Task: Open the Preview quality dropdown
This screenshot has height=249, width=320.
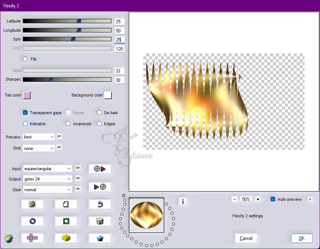Action: pyautogui.click(x=39, y=137)
